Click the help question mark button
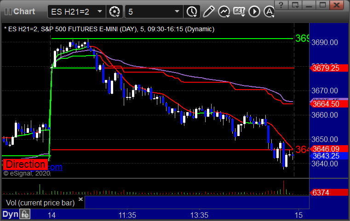 pos(281,5)
